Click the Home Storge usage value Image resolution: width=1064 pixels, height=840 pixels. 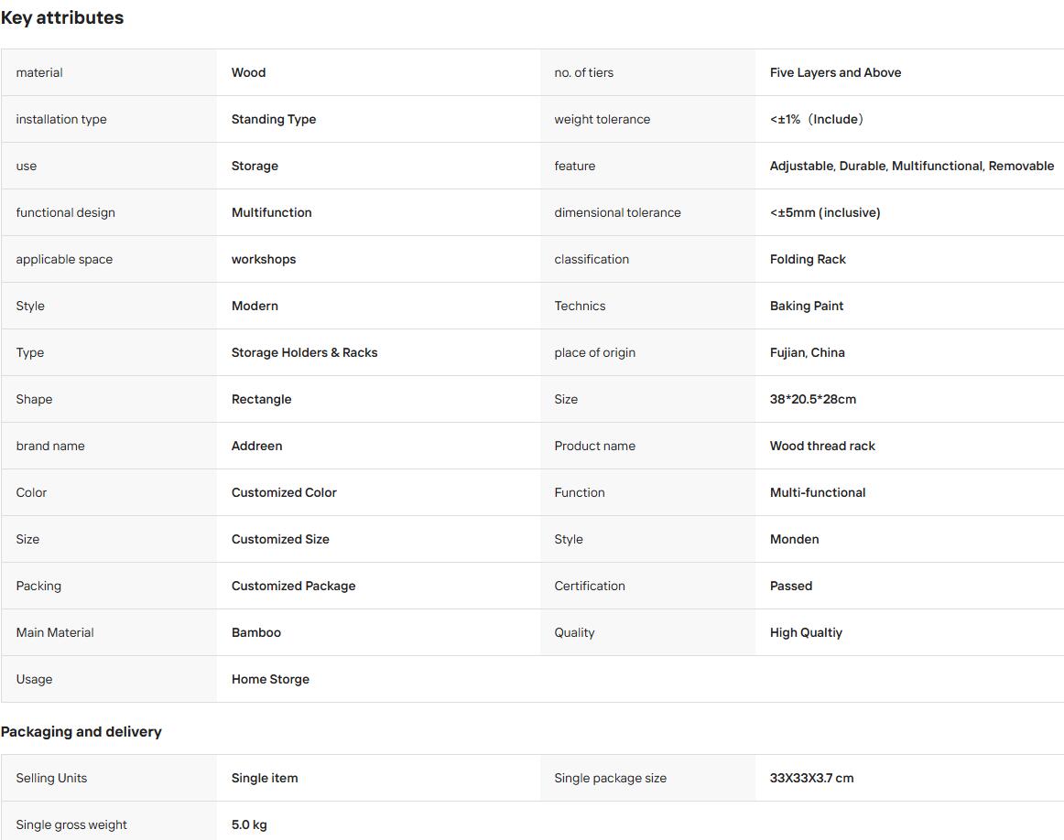[270, 679]
